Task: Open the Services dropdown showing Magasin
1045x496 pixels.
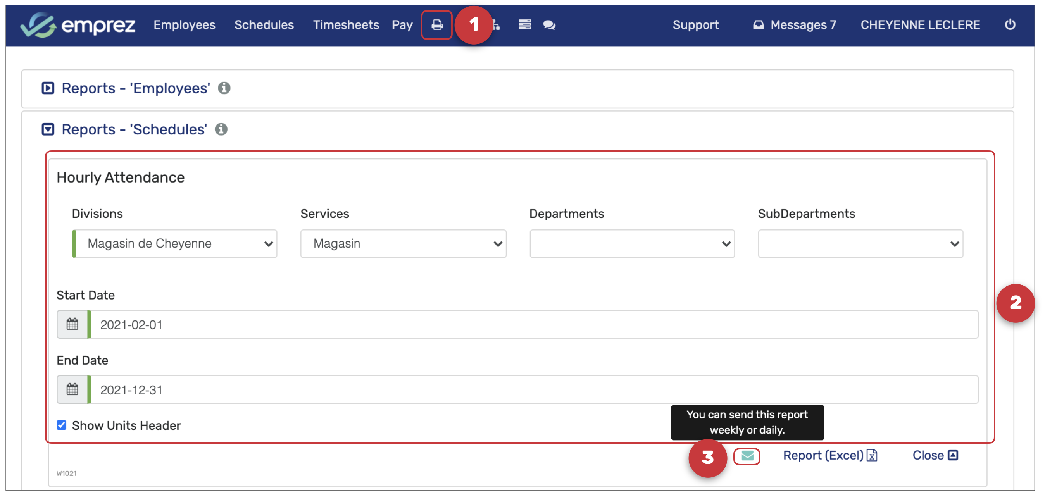Action: 403,244
